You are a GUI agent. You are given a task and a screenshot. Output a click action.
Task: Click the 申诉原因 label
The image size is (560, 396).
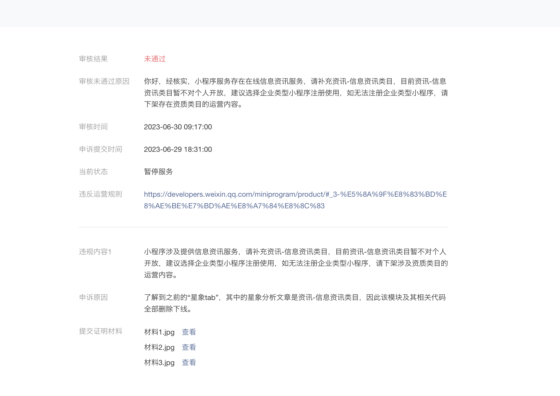pyautogui.click(x=93, y=297)
